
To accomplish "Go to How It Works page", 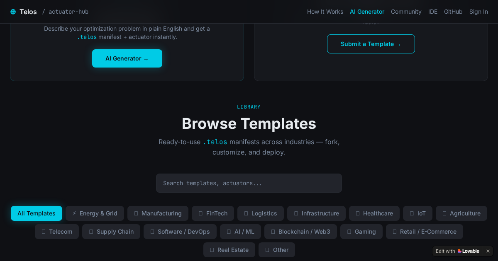I will point(325,12).
